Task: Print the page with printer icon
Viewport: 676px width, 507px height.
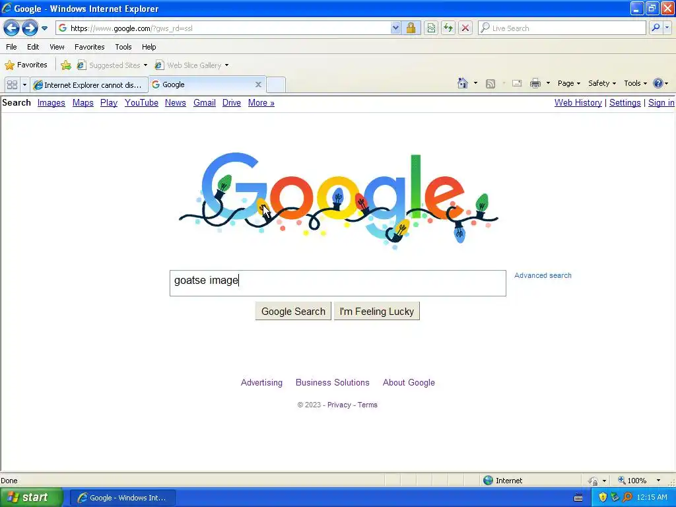Action: [535, 83]
